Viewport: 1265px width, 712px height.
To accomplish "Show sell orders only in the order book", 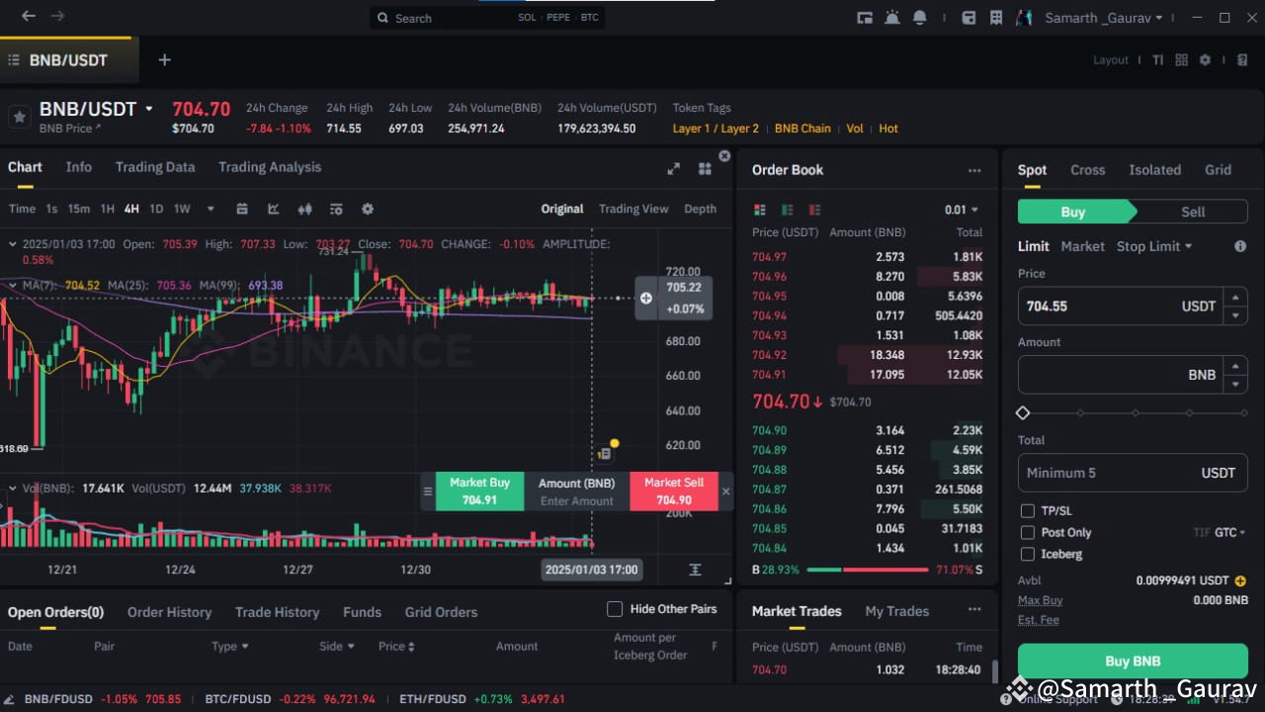I will pos(815,210).
